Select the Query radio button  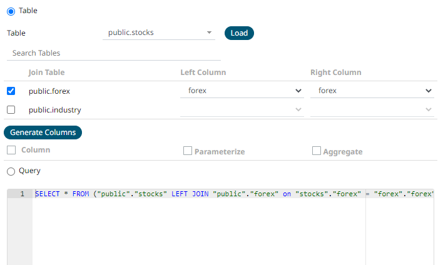tap(11, 171)
